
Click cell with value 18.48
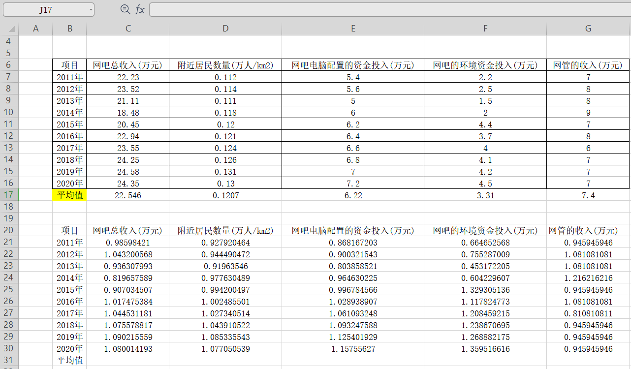127,112
